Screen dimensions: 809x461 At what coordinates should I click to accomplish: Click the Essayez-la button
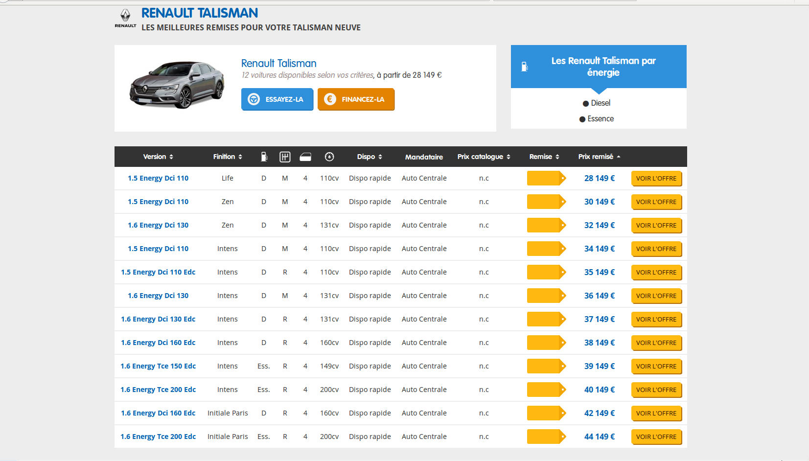coord(277,99)
